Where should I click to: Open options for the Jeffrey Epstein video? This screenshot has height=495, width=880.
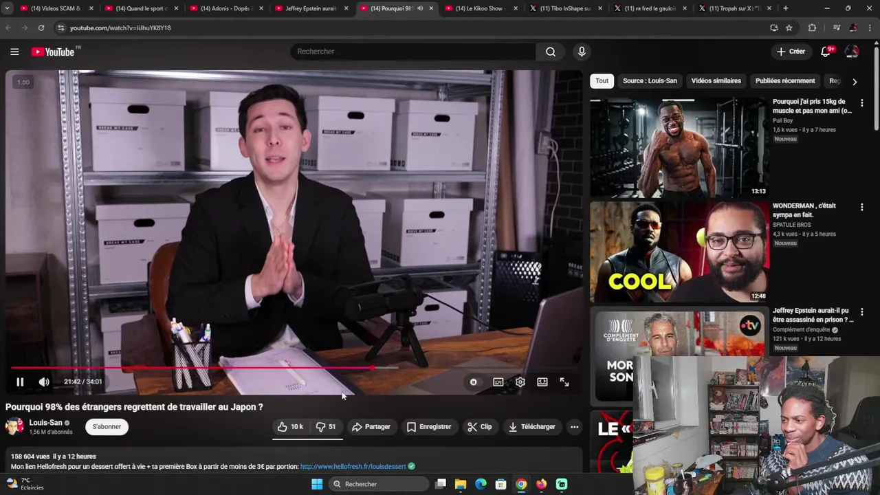tap(861, 311)
